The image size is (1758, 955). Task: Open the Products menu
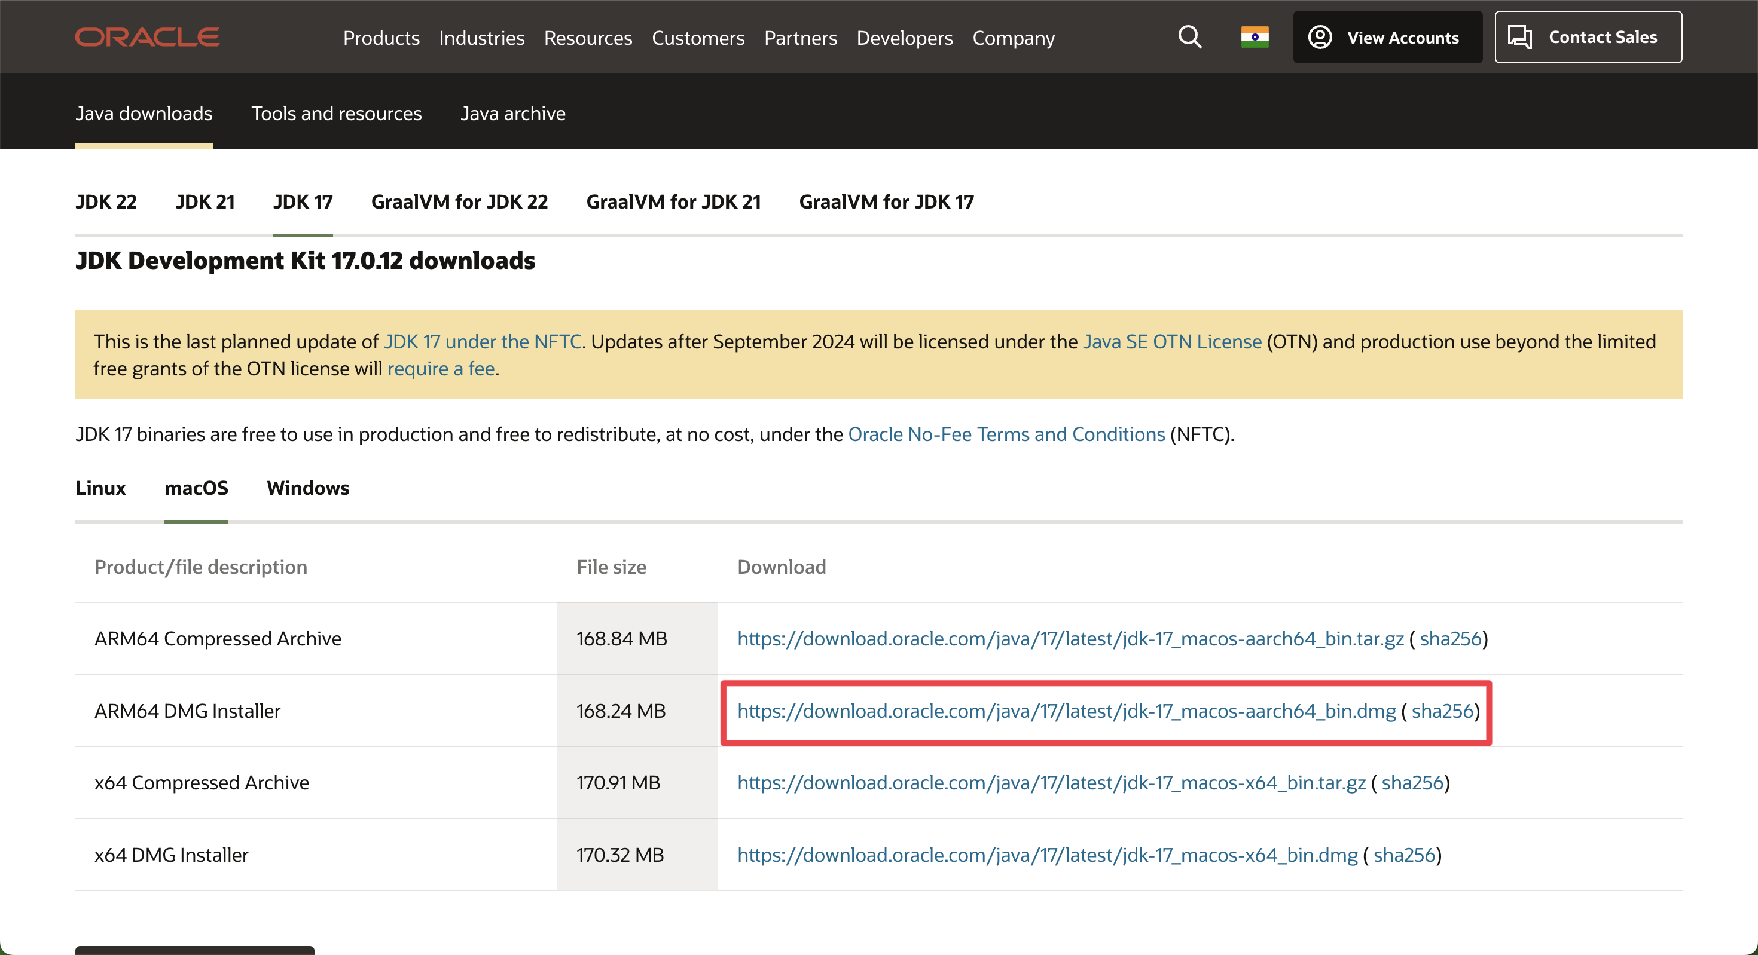pos(381,38)
